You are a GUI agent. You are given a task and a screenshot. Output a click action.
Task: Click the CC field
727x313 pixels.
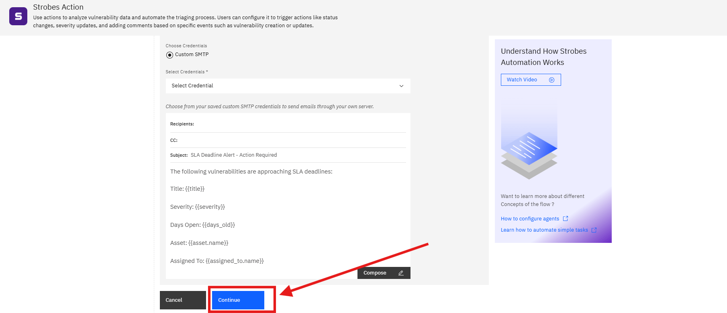point(288,140)
